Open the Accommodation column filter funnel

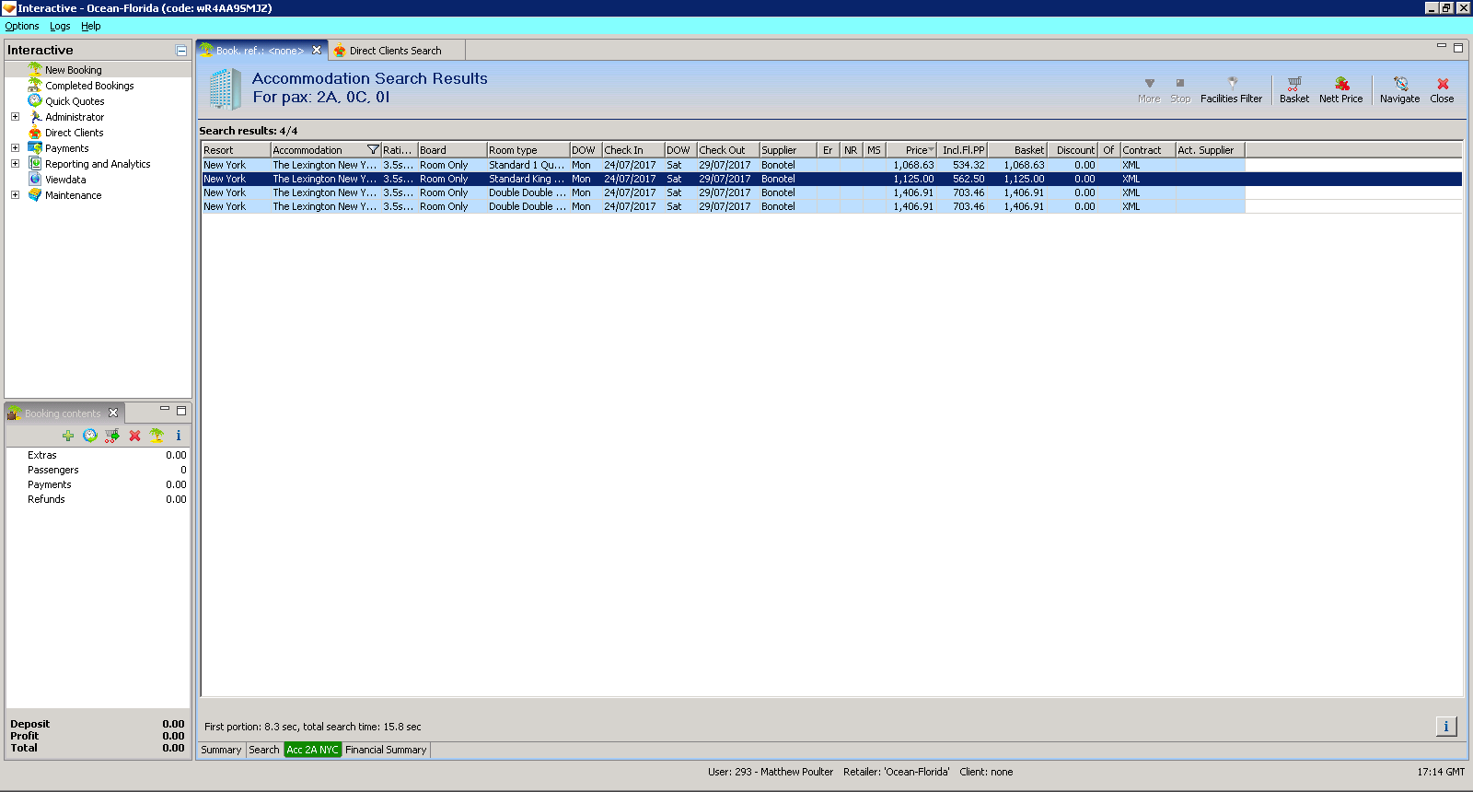pyautogui.click(x=373, y=150)
